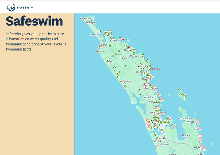Select green marker north of Pukenui label
Viewport: 220px width, 155px height.
click(100, 31)
